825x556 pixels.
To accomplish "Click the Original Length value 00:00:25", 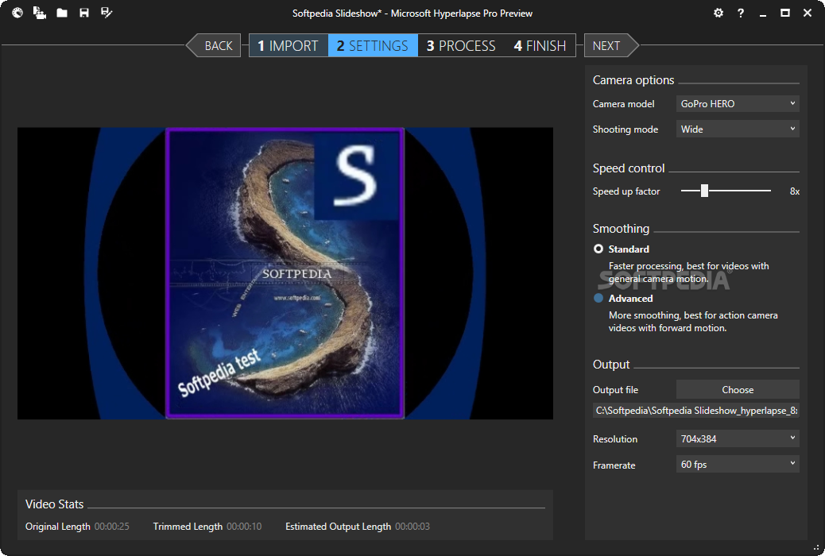I will point(111,527).
